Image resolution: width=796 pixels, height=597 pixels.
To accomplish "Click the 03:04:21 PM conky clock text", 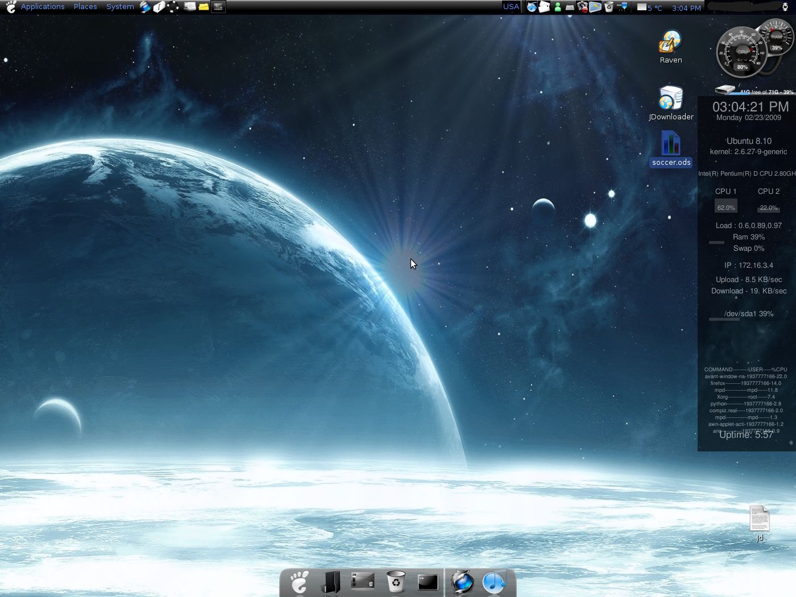I will click(x=751, y=107).
